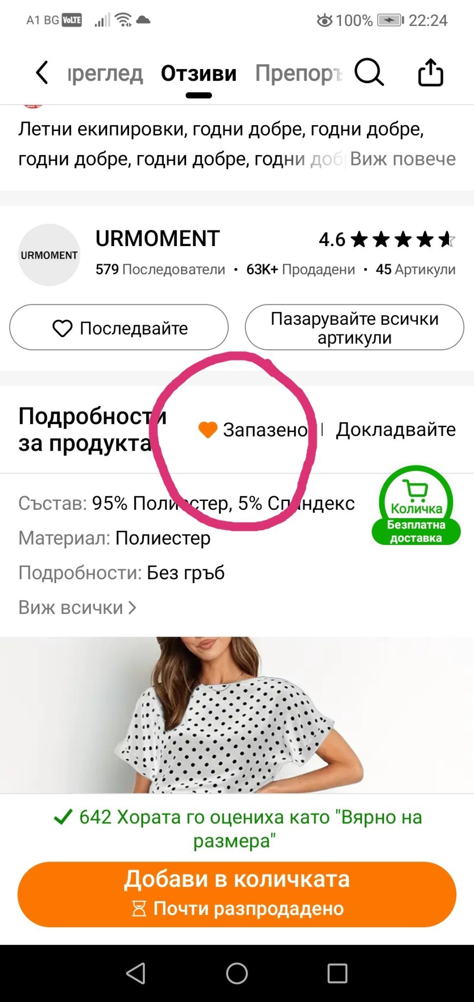Tap the recent apps square button

[337, 973]
